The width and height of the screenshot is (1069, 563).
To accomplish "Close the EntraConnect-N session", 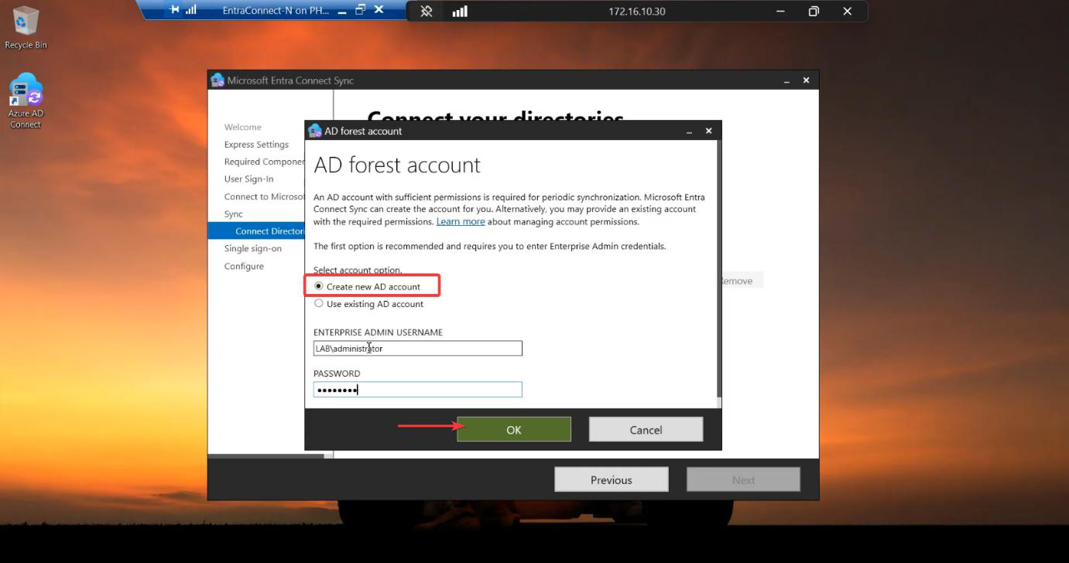I will [x=379, y=10].
